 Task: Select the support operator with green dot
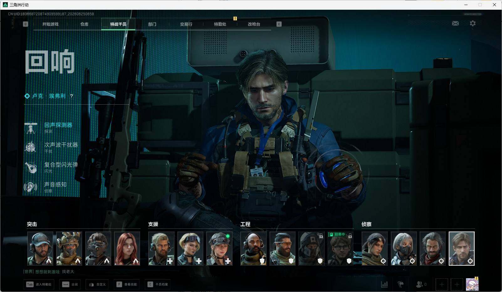pyautogui.click(x=219, y=248)
